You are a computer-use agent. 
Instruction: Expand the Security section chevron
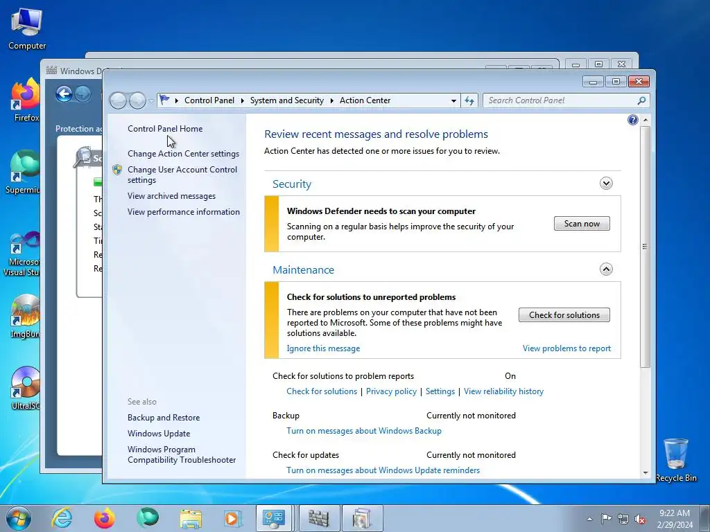pyautogui.click(x=606, y=183)
